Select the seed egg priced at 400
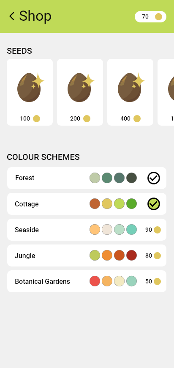The image size is (174, 368). click(130, 92)
